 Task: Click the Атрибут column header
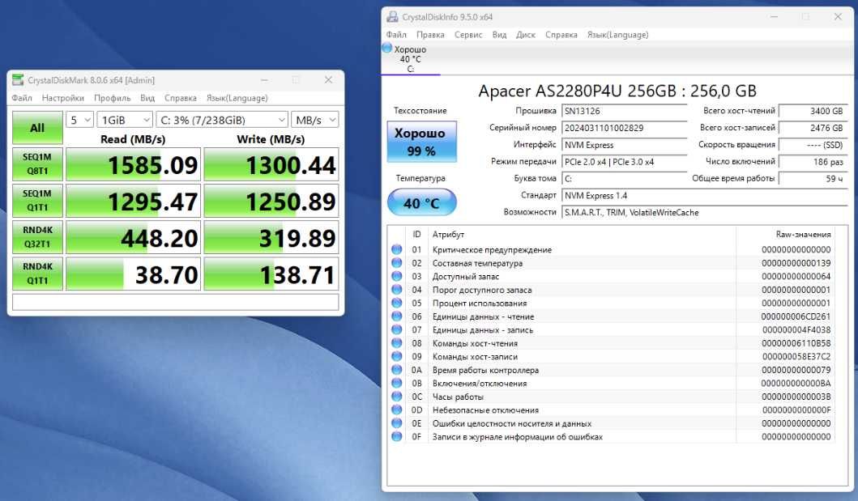click(x=582, y=235)
